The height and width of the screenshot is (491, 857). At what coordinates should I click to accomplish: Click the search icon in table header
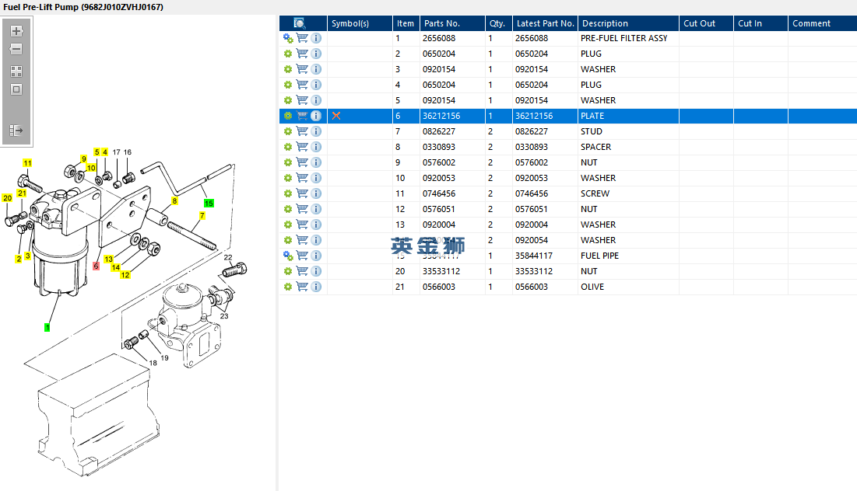(x=300, y=23)
